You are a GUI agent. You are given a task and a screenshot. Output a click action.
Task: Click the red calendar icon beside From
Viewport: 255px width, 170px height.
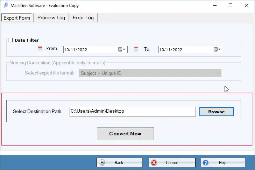[x=40, y=49]
